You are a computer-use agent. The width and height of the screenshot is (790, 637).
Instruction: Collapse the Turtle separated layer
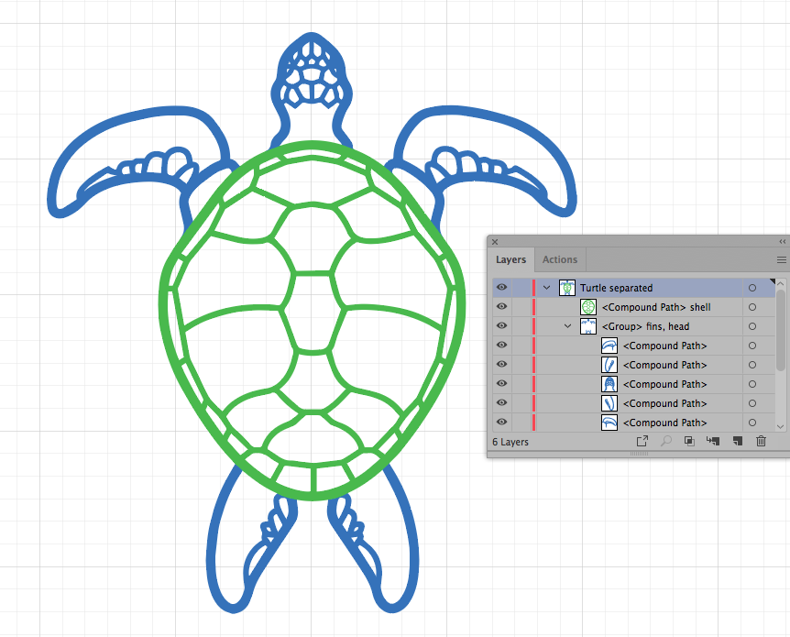pos(547,288)
